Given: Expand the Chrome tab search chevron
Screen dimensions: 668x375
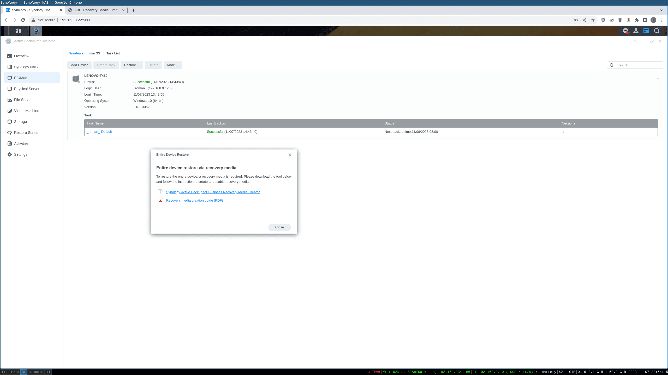Looking at the screenshot, I should coord(662,10).
